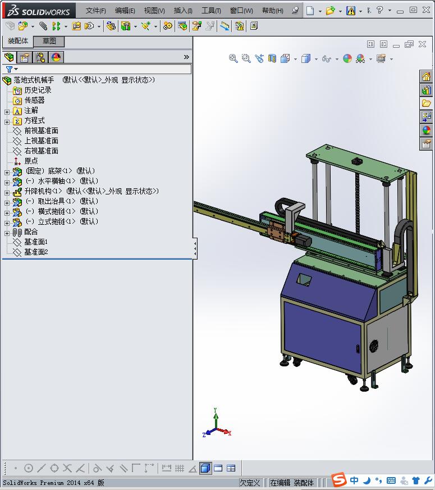The width and height of the screenshot is (435, 490).
Task: Click the New Motion Study gears icon
Action: click(168, 26)
